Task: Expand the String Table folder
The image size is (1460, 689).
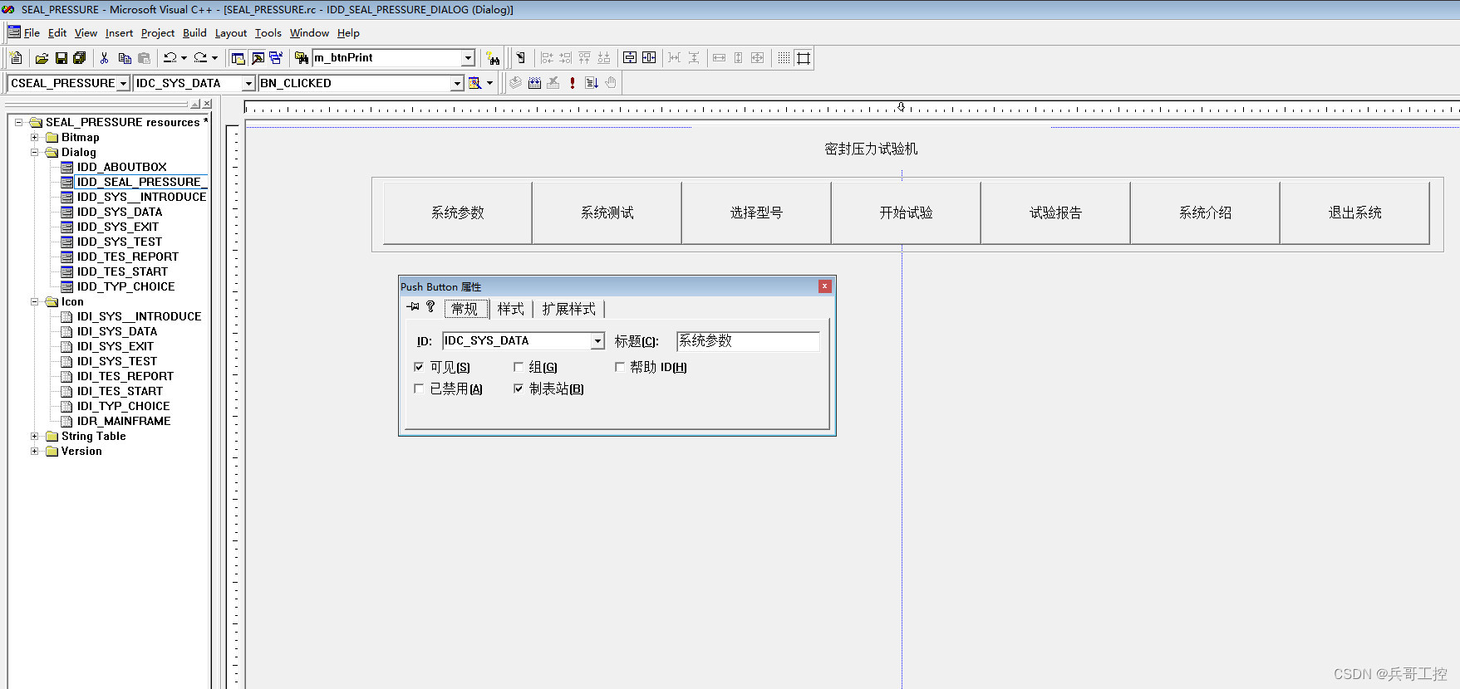Action: click(34, 437)
